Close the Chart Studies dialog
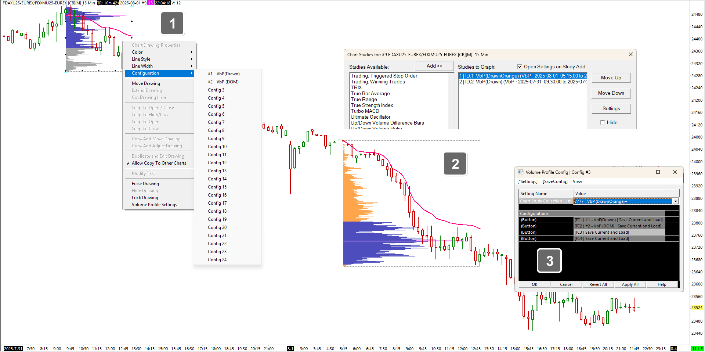Viewport: 705px width, 352px height. pos(630,54)
